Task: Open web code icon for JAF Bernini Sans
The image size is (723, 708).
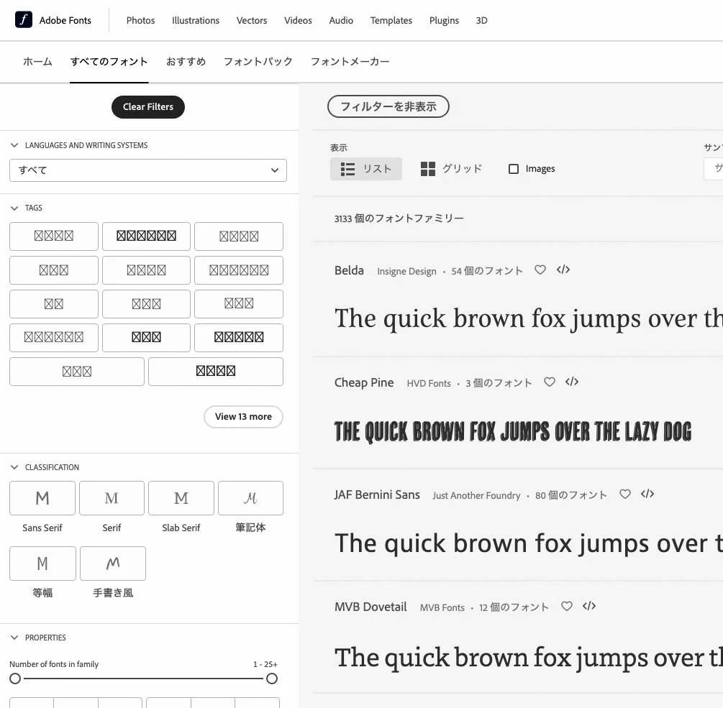Action: [647, 495]
